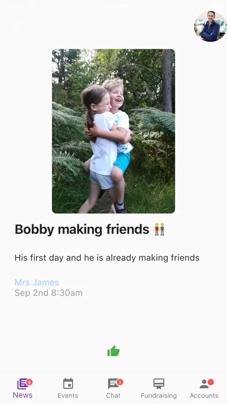Screen dimensions: 227x404
Task: Switch to the Accounts tab label
Action: 204,396
